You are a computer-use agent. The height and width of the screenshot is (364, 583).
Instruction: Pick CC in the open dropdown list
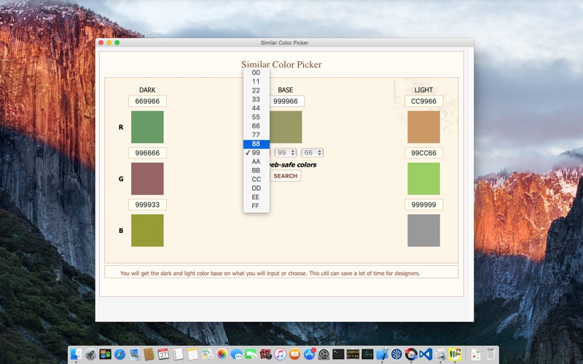257,179
